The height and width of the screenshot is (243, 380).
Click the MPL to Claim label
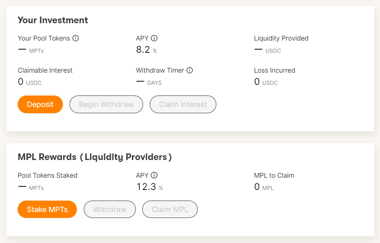[x=274, y=176]
